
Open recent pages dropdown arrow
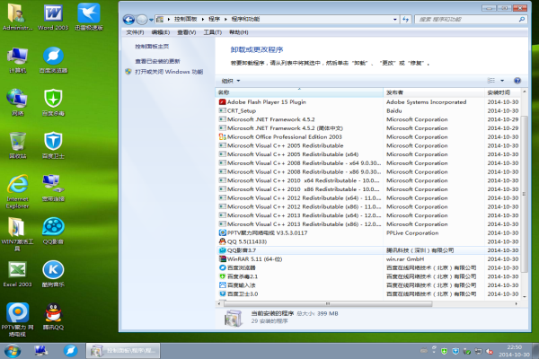point(151,20)
